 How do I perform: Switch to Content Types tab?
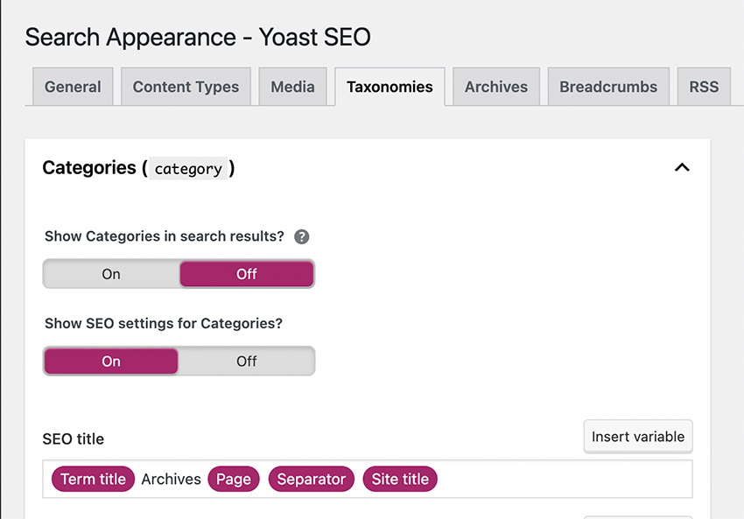(x=186, y=87)
